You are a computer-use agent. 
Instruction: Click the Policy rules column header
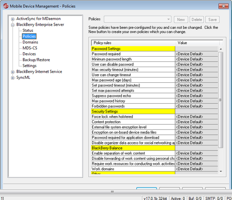[134, 43]
